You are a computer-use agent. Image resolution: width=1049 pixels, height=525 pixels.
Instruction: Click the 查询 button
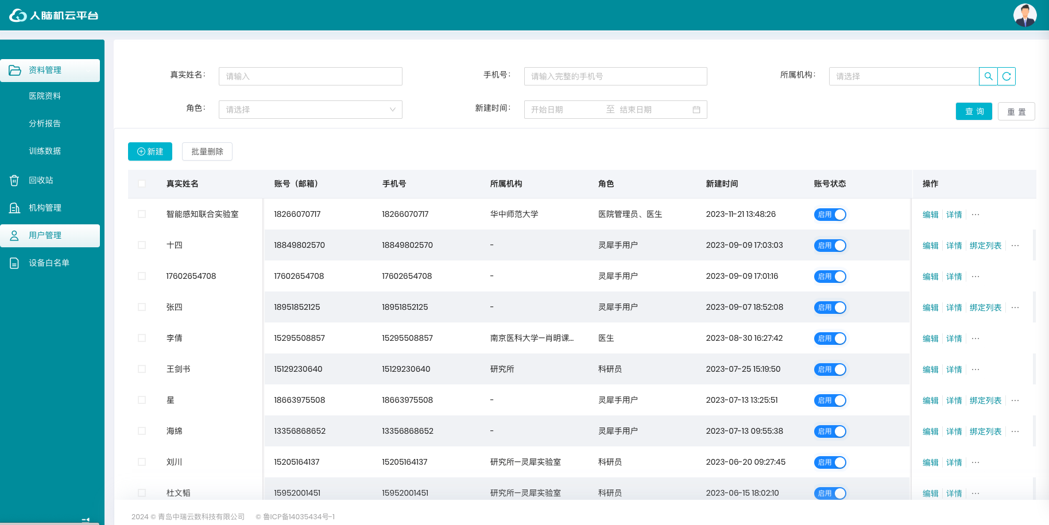(x=974, y=111)
